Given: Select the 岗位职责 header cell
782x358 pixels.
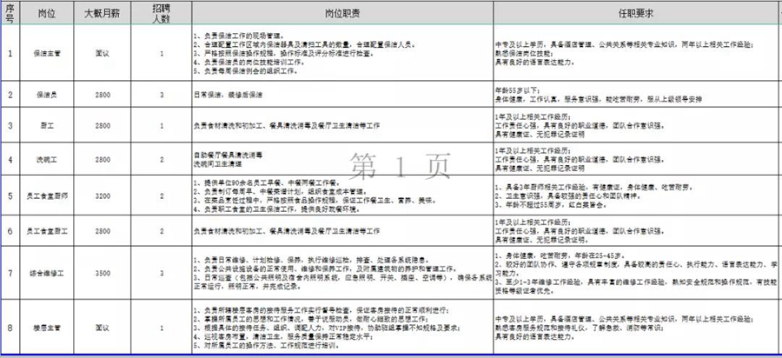Looking at the screenshot, I should [x=341, y=14].
